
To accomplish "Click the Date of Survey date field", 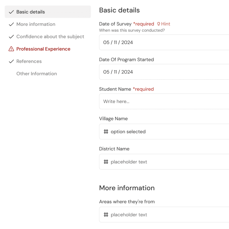I will click(164, 42).
